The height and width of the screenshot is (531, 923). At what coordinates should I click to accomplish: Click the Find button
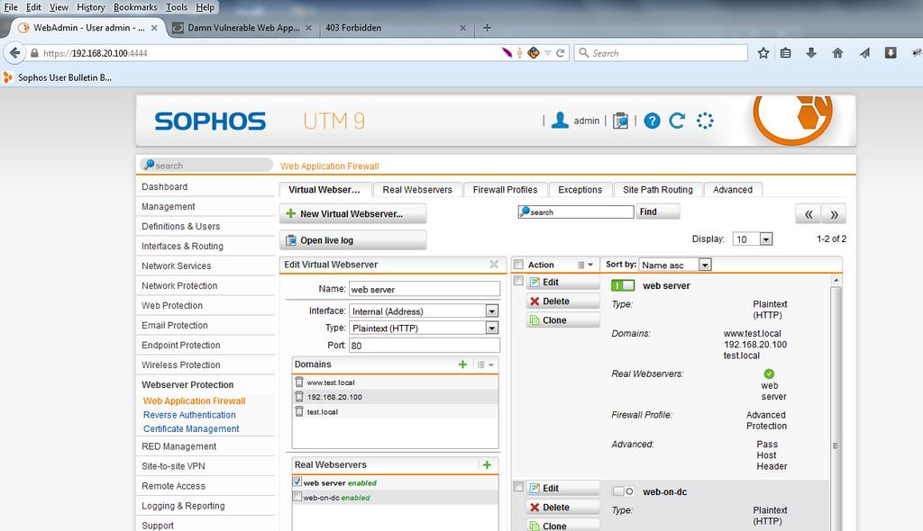click(657, 211)
